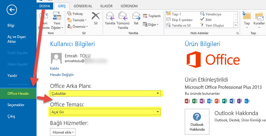Select Yanıtla ve Sil quick step
This screenshot has width=266, height=136.
(x=179, y=25)
